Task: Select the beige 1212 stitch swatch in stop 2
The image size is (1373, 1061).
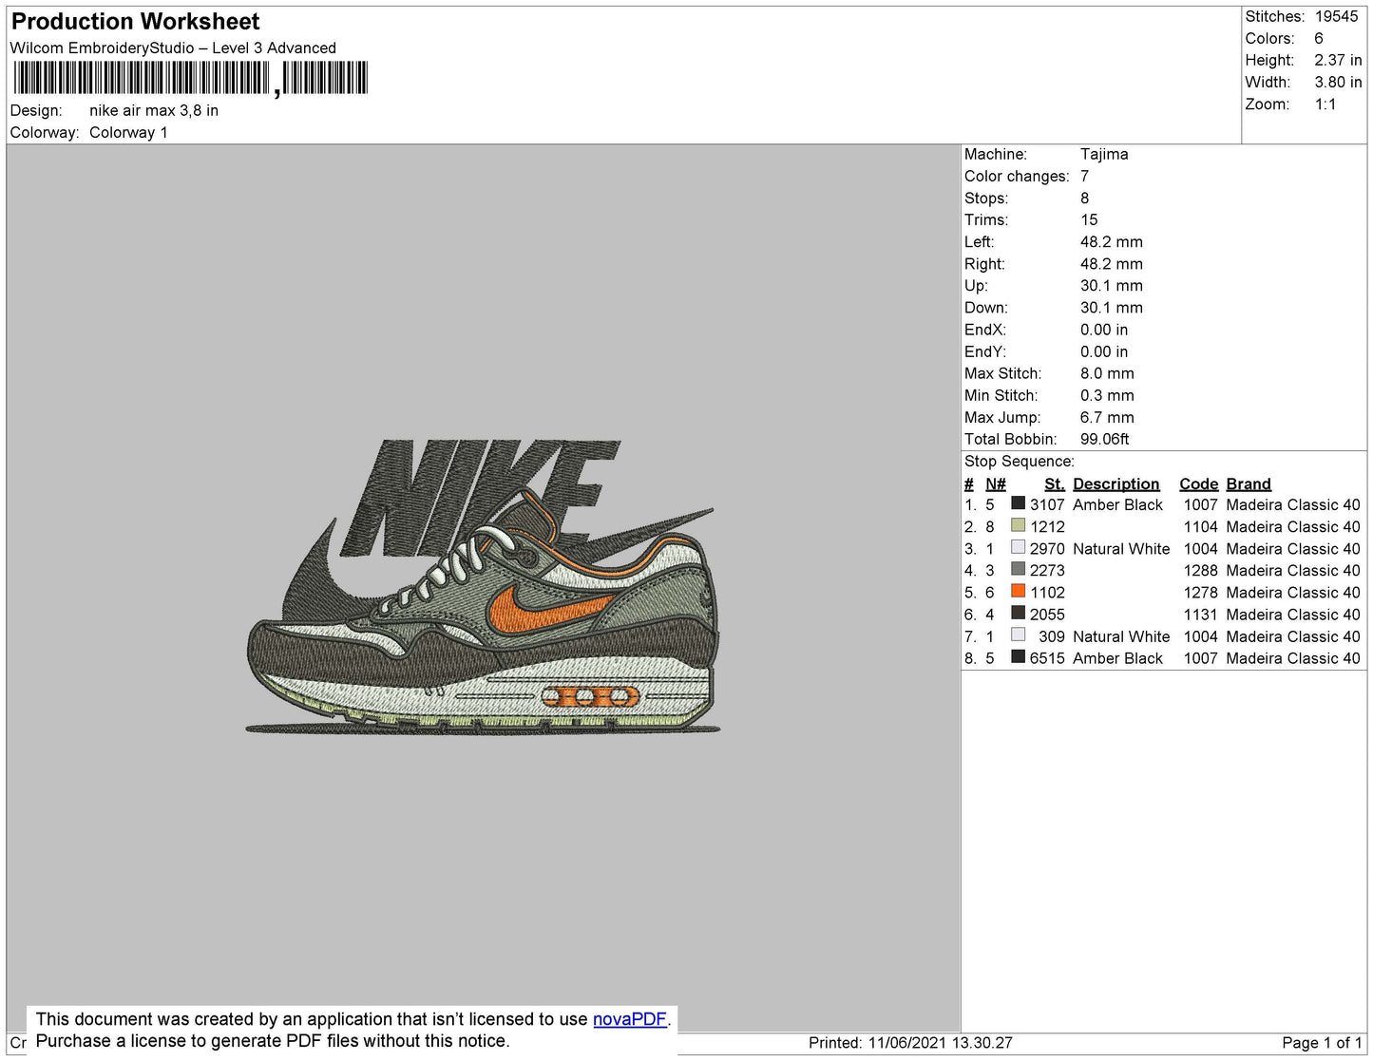Action: coord(1018,526)
